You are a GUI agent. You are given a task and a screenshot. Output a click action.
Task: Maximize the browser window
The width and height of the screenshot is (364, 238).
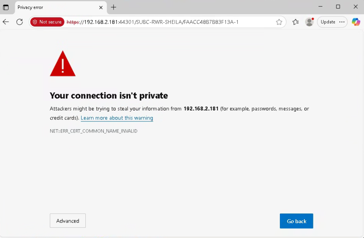coord(338,7)
